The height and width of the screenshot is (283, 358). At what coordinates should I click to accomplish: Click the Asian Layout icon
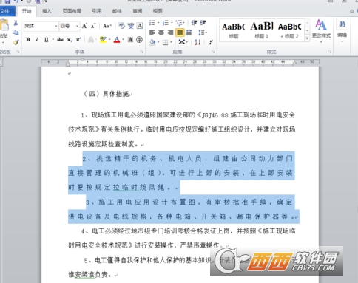point(183,42)
